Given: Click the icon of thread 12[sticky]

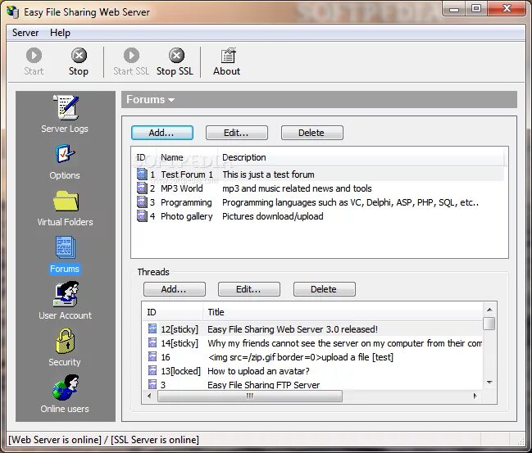Looking at the screenshot, I should point(152,328).
